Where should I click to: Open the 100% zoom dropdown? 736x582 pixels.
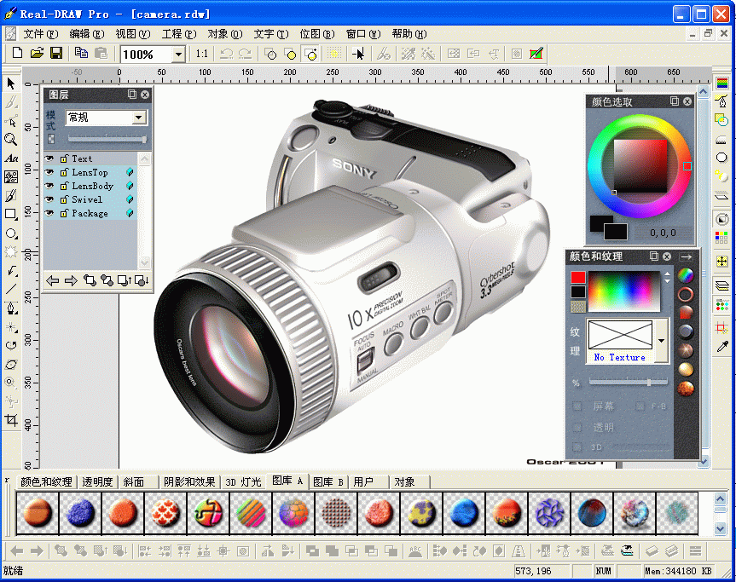(x=178, y=55)
